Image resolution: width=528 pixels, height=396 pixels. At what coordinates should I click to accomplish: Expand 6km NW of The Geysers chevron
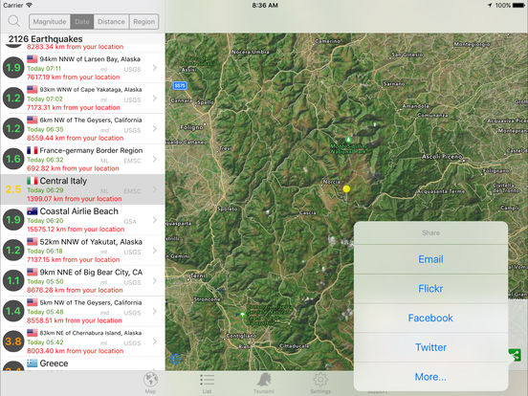click(155, 128)
